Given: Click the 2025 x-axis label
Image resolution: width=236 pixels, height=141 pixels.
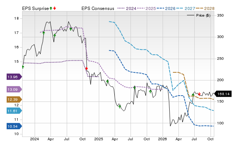Looking at the screenshot, I should point(98,139).
